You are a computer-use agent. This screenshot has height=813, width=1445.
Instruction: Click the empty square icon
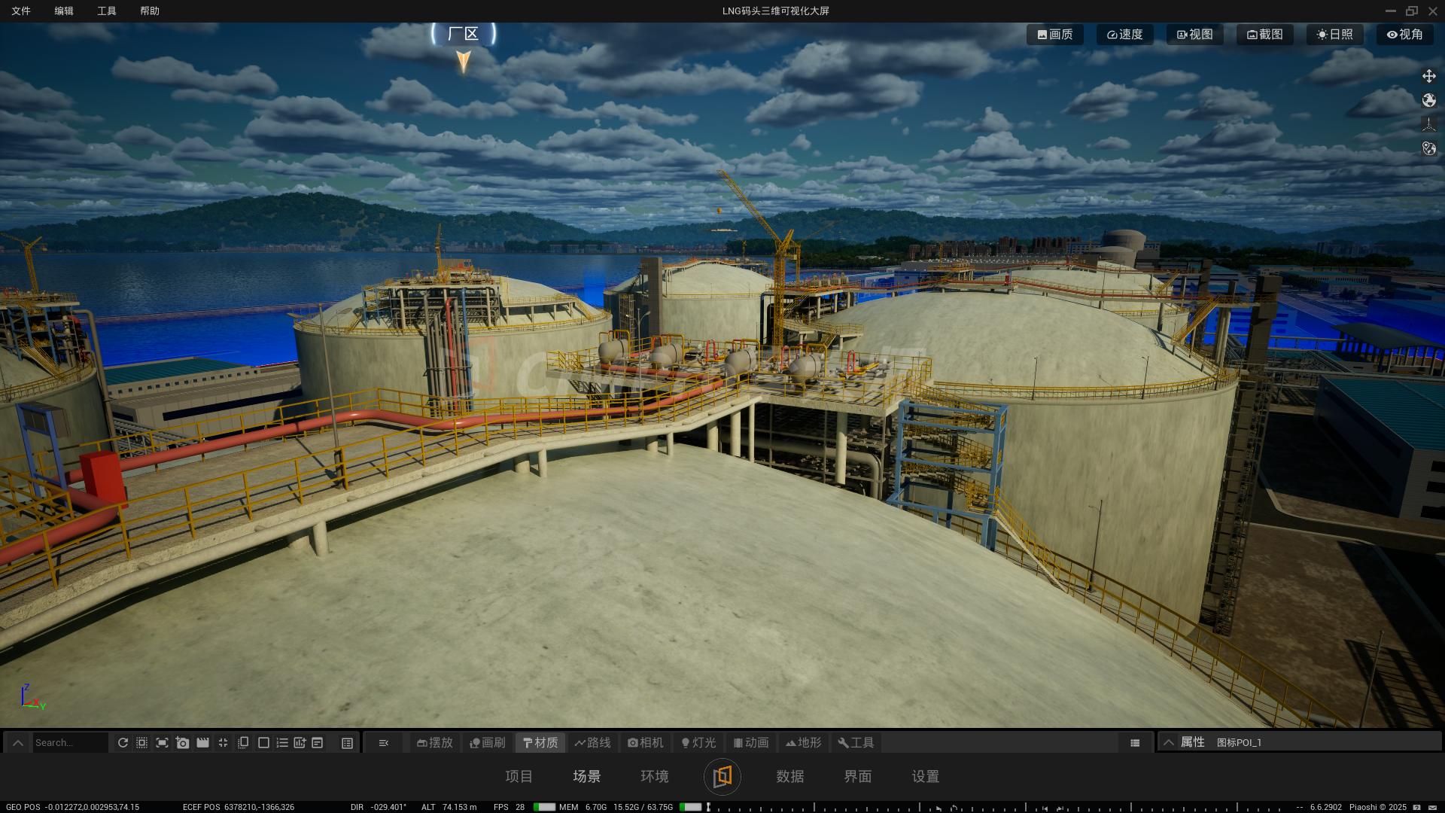263,743
